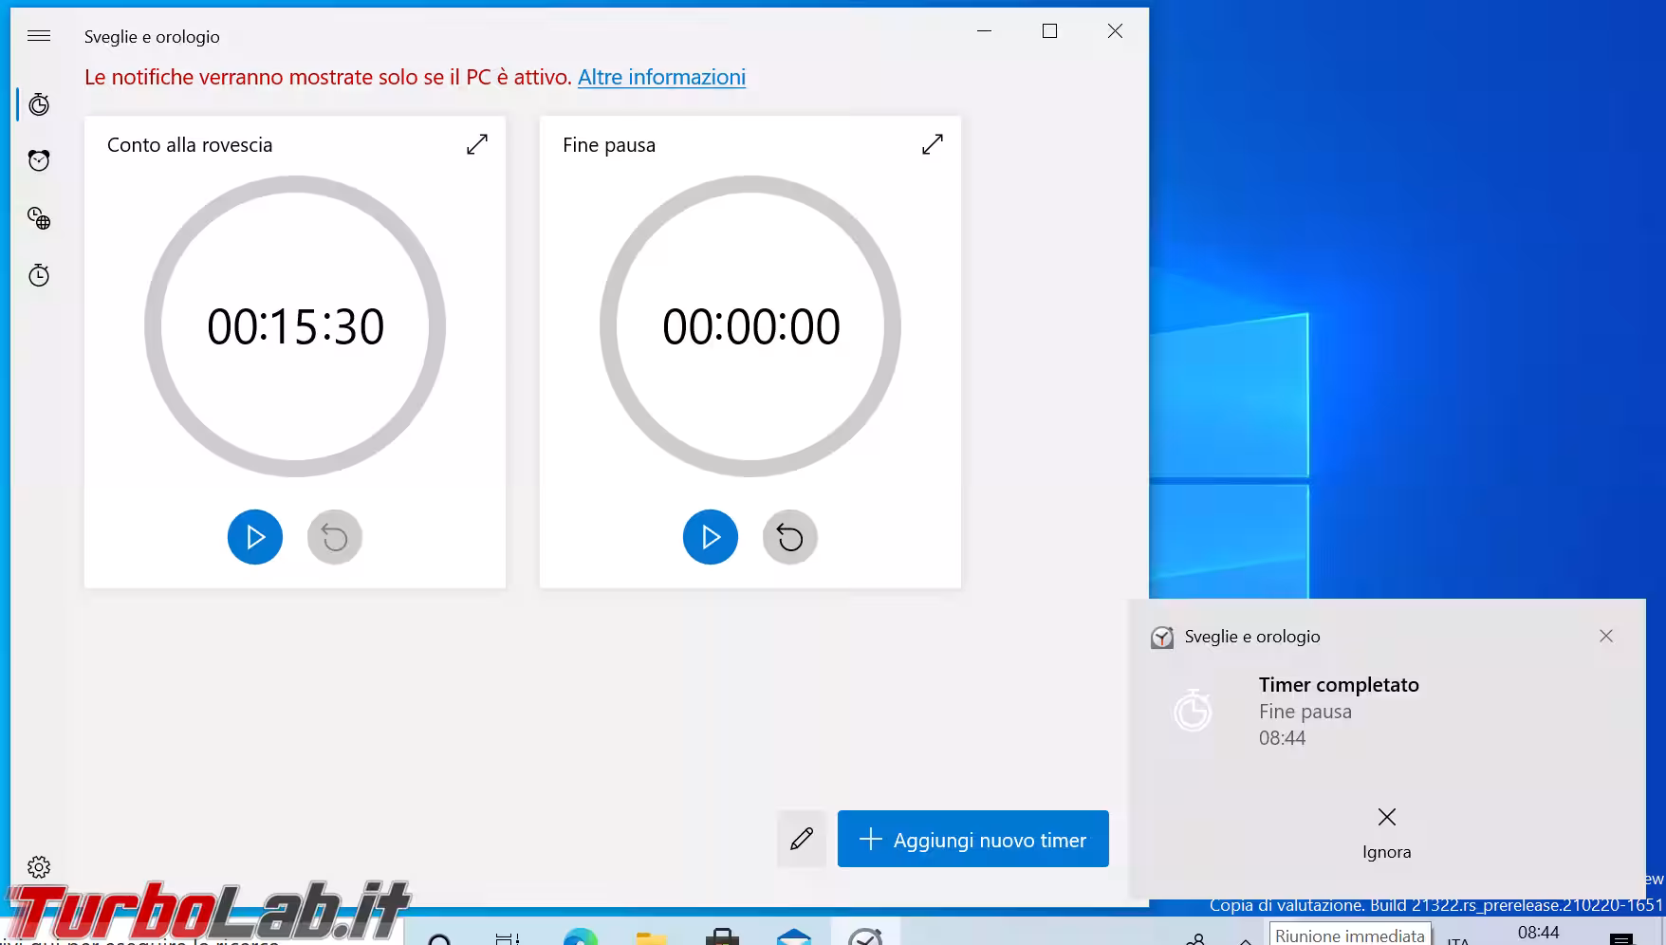This screenshot has width=1666, height=945.
Task: Click the Altre informazioni link
Action: pyautogui.click(x=661, y=78)
